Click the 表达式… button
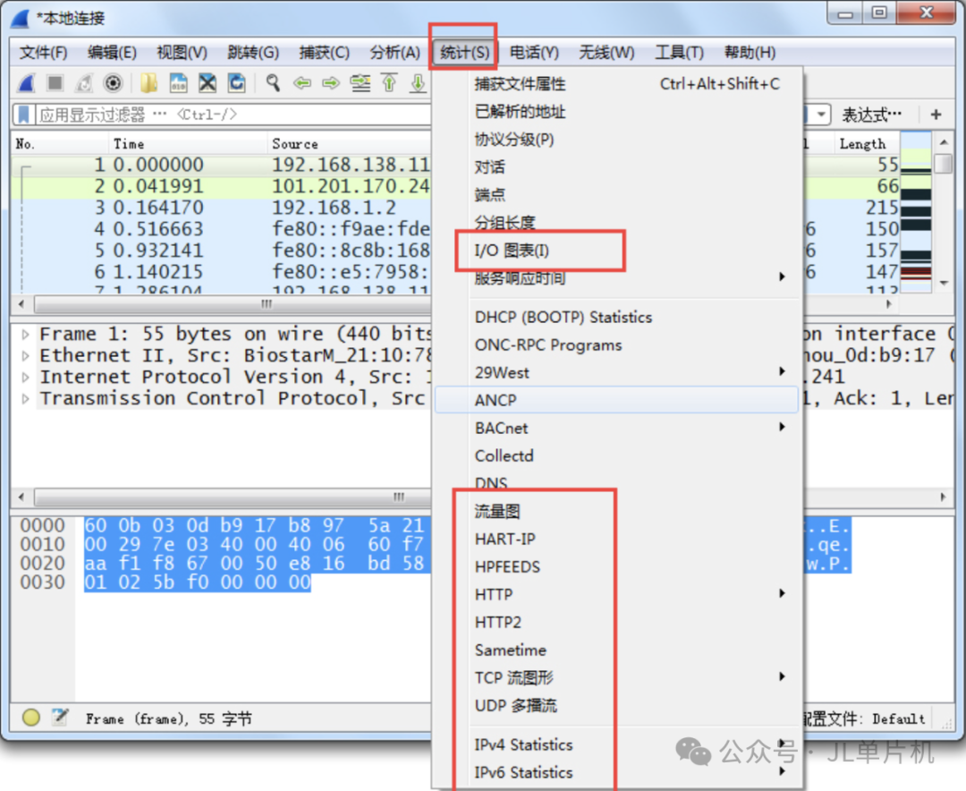Viewport: 966px width, 791px height. coord(873,114)
